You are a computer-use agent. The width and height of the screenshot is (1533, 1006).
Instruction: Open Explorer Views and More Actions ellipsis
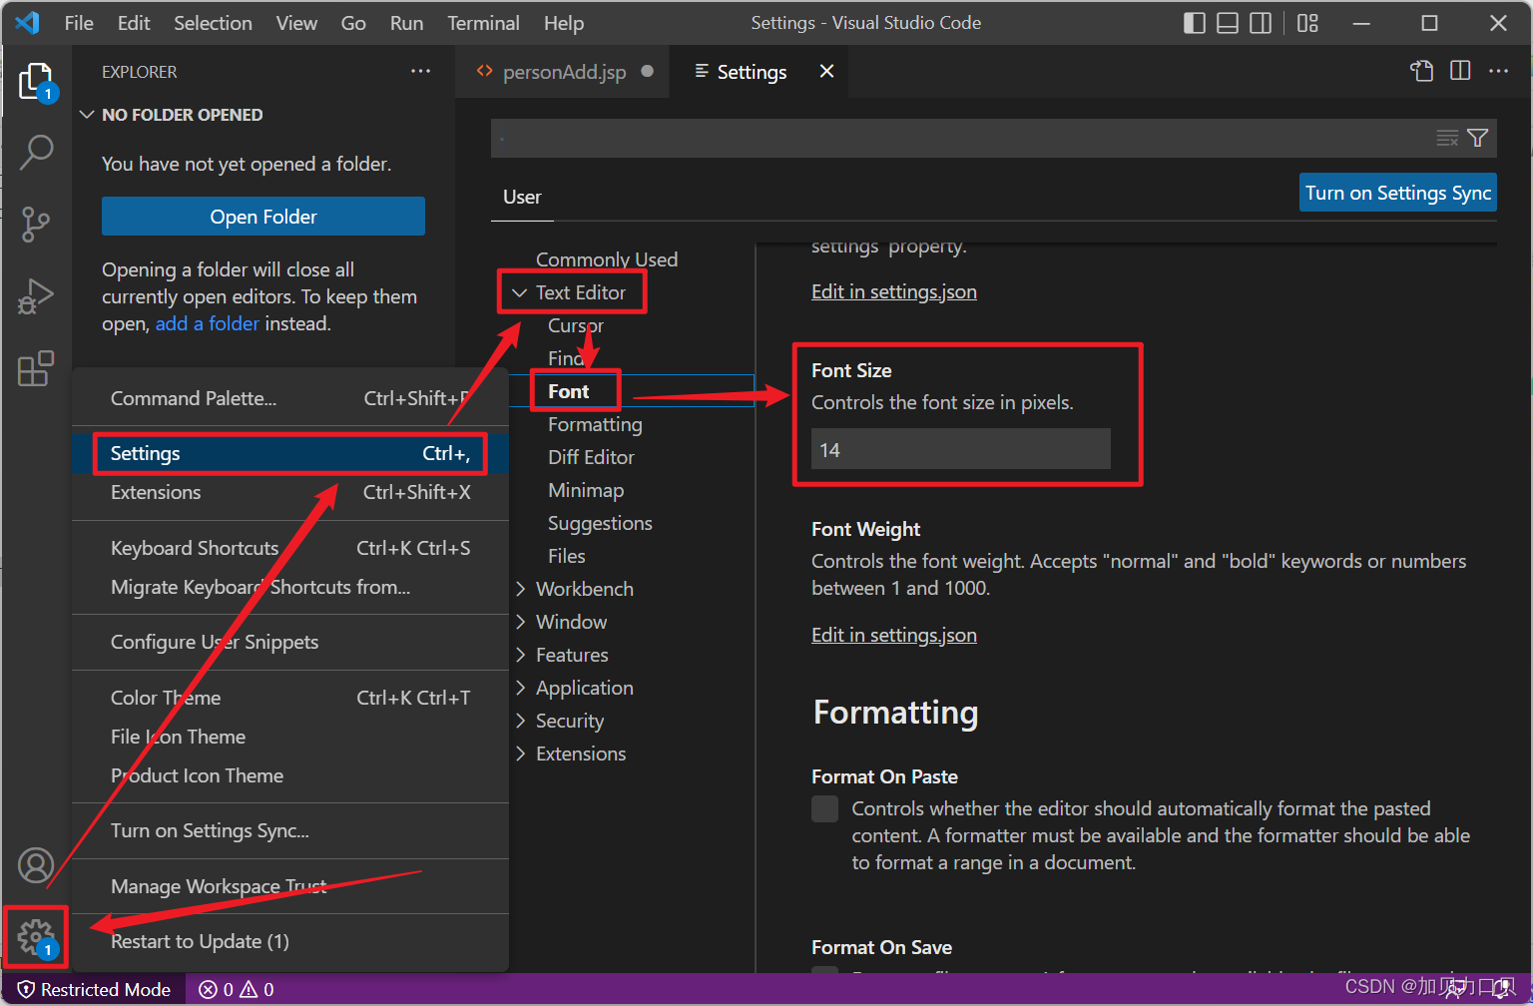pos(420,71)
